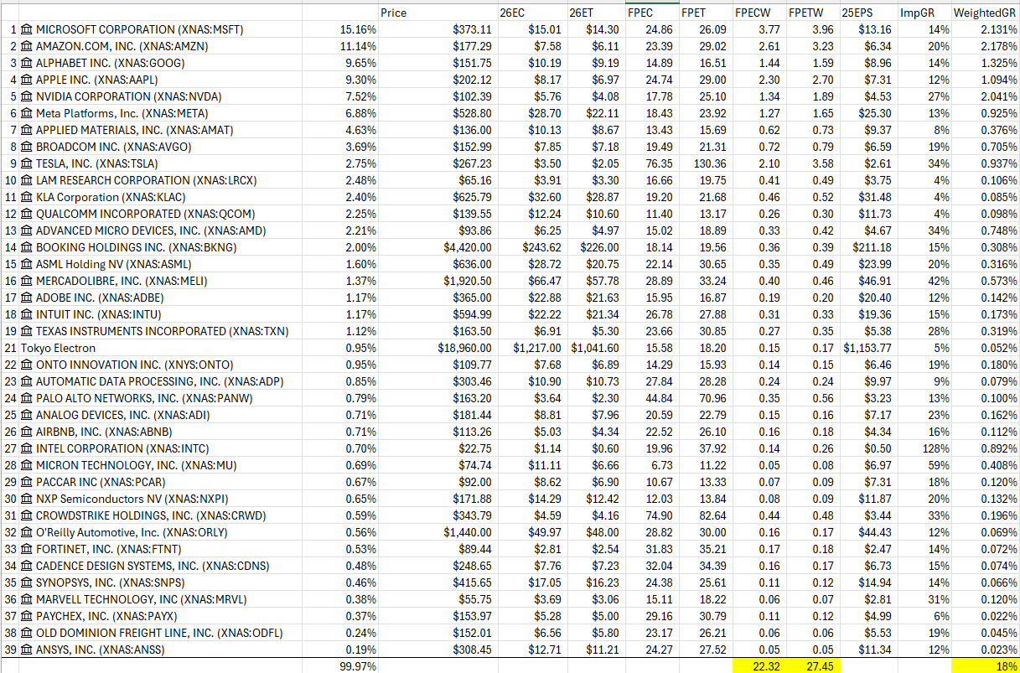1020x673 pixels.
Task: Click the stock icon beside TESLA, INC.
Action: tap(26, 163)
